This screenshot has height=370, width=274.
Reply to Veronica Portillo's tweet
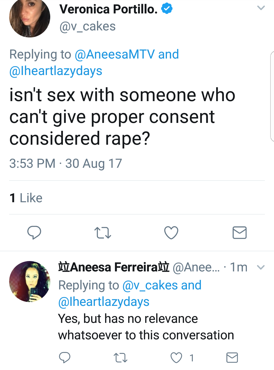(34, 232)
